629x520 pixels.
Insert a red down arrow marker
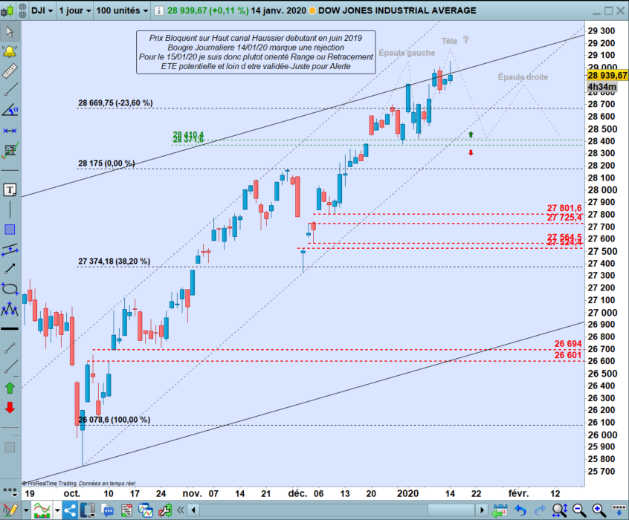[x=10, y=407]
